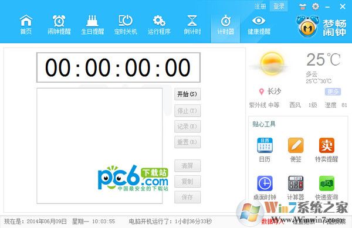Open 闹钟提醒 alarm clock reminder

click(59, 25)
